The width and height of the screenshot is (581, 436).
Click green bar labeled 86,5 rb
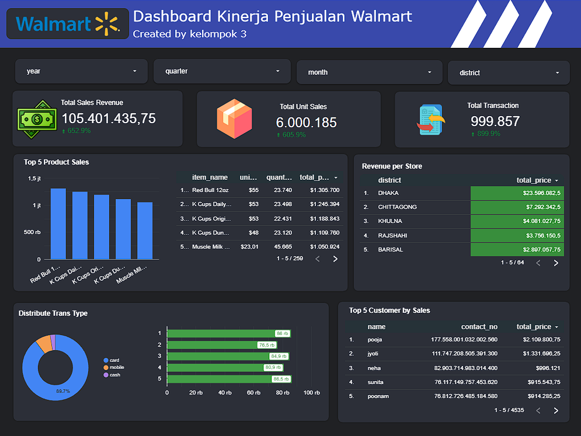(229, 379)
